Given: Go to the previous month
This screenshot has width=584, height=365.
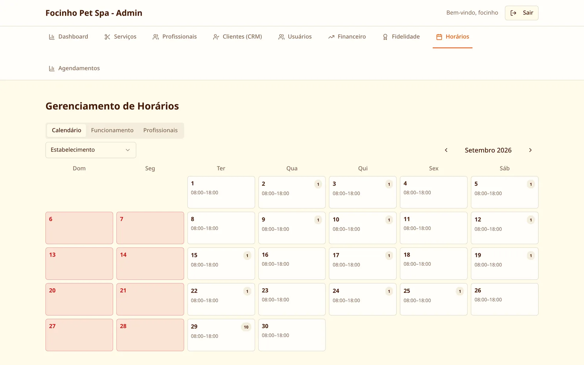Looking at the screenshot, I should click(x=446, y=150).
